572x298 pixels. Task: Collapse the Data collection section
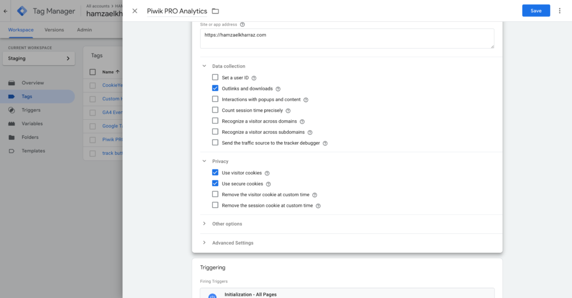tap(204, 66)
